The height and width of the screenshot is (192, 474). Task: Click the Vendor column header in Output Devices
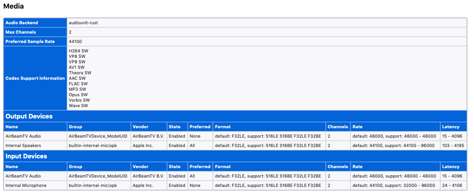pyautogui.click(x=140, y=127)
